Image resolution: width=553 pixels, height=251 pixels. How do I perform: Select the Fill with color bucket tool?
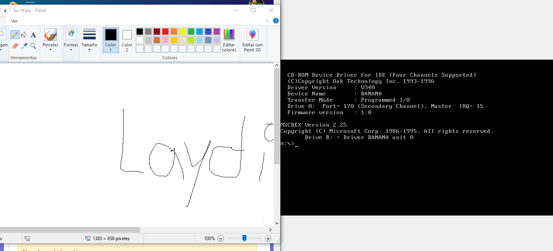tap(24, 35)
